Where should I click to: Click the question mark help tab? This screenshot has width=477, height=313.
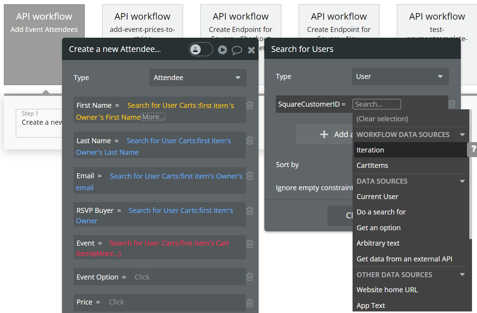[x=473, y=149]
